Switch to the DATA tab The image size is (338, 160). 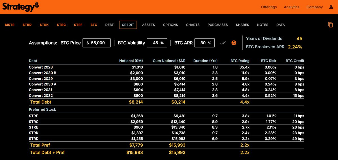(281, 25)
